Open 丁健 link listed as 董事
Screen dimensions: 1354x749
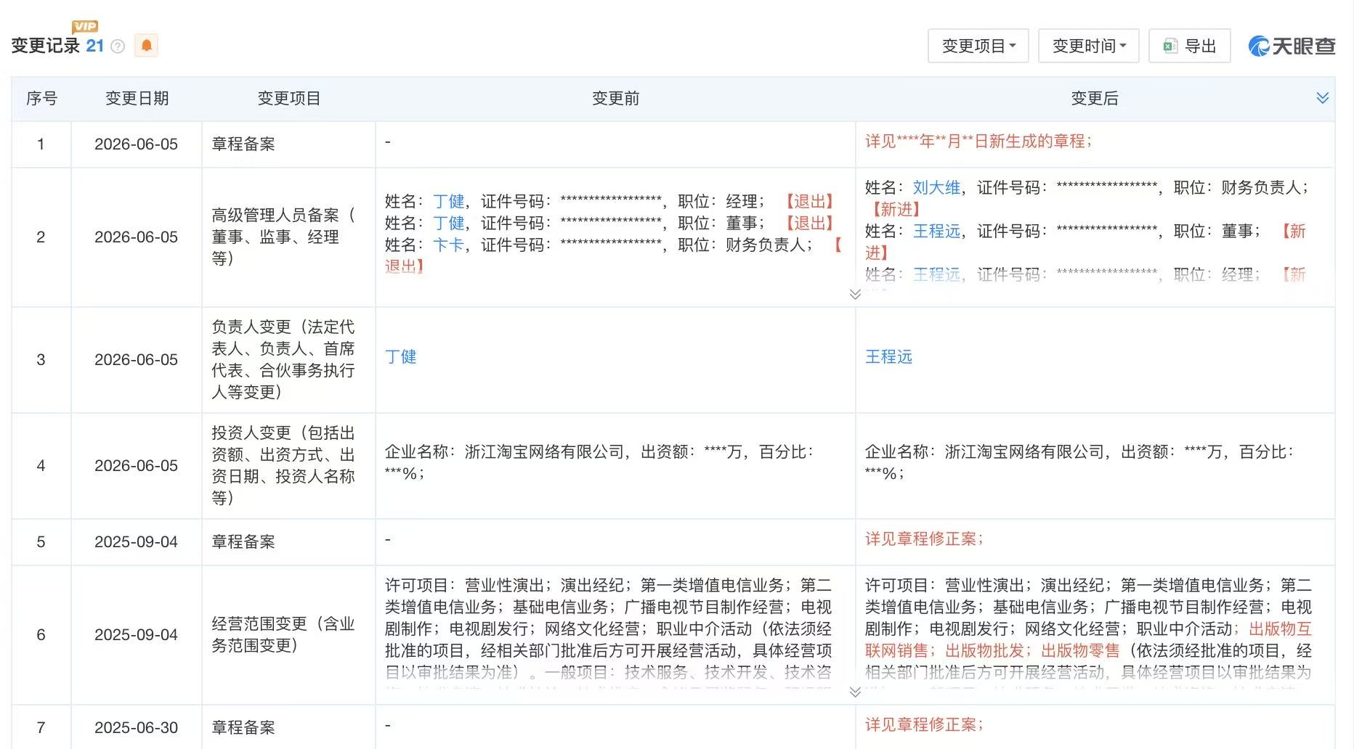click(448, 223)
